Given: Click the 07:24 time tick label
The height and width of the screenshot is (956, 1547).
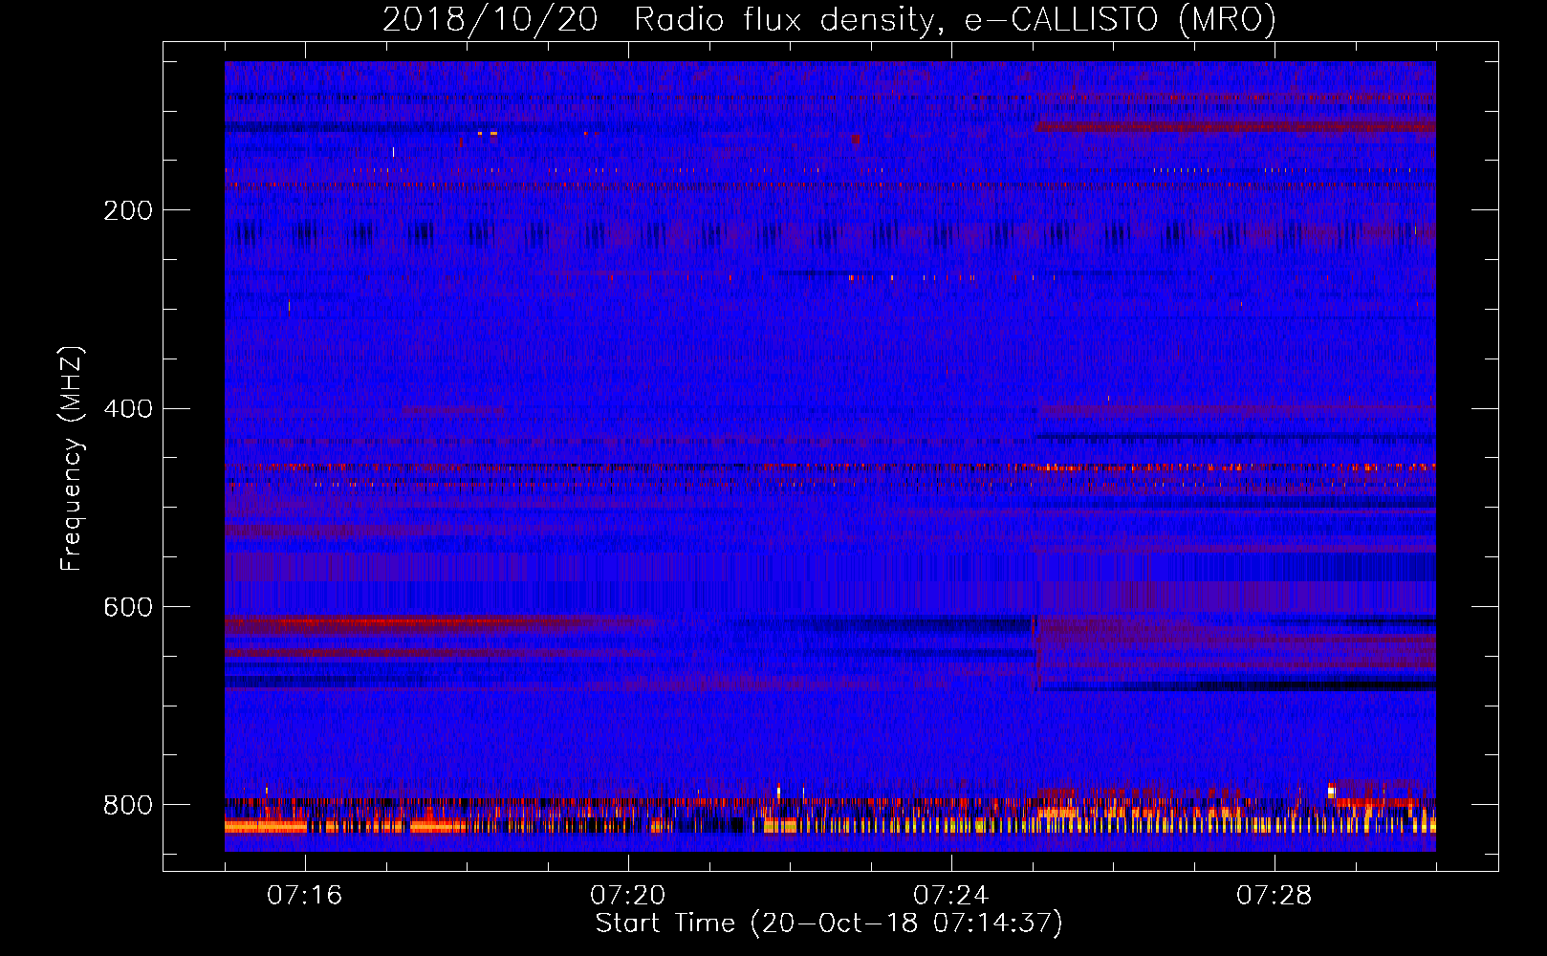Looking at the screenshot, I should point(951,896).
